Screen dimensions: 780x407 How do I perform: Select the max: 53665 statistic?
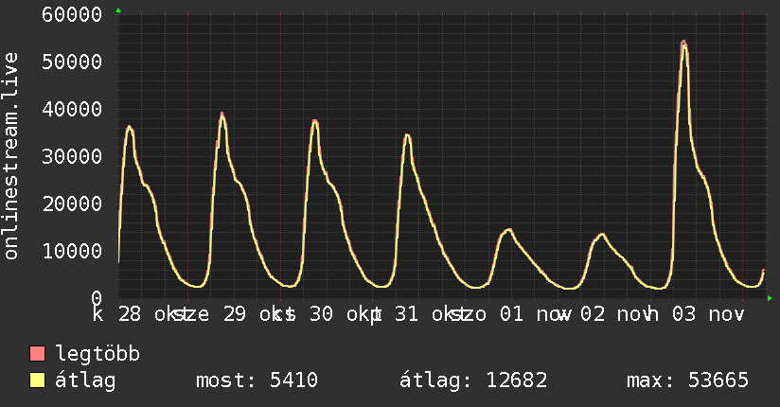[687, 380]
